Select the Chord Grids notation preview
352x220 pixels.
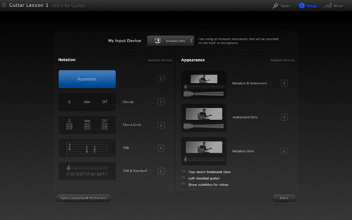tap(87, 125)
